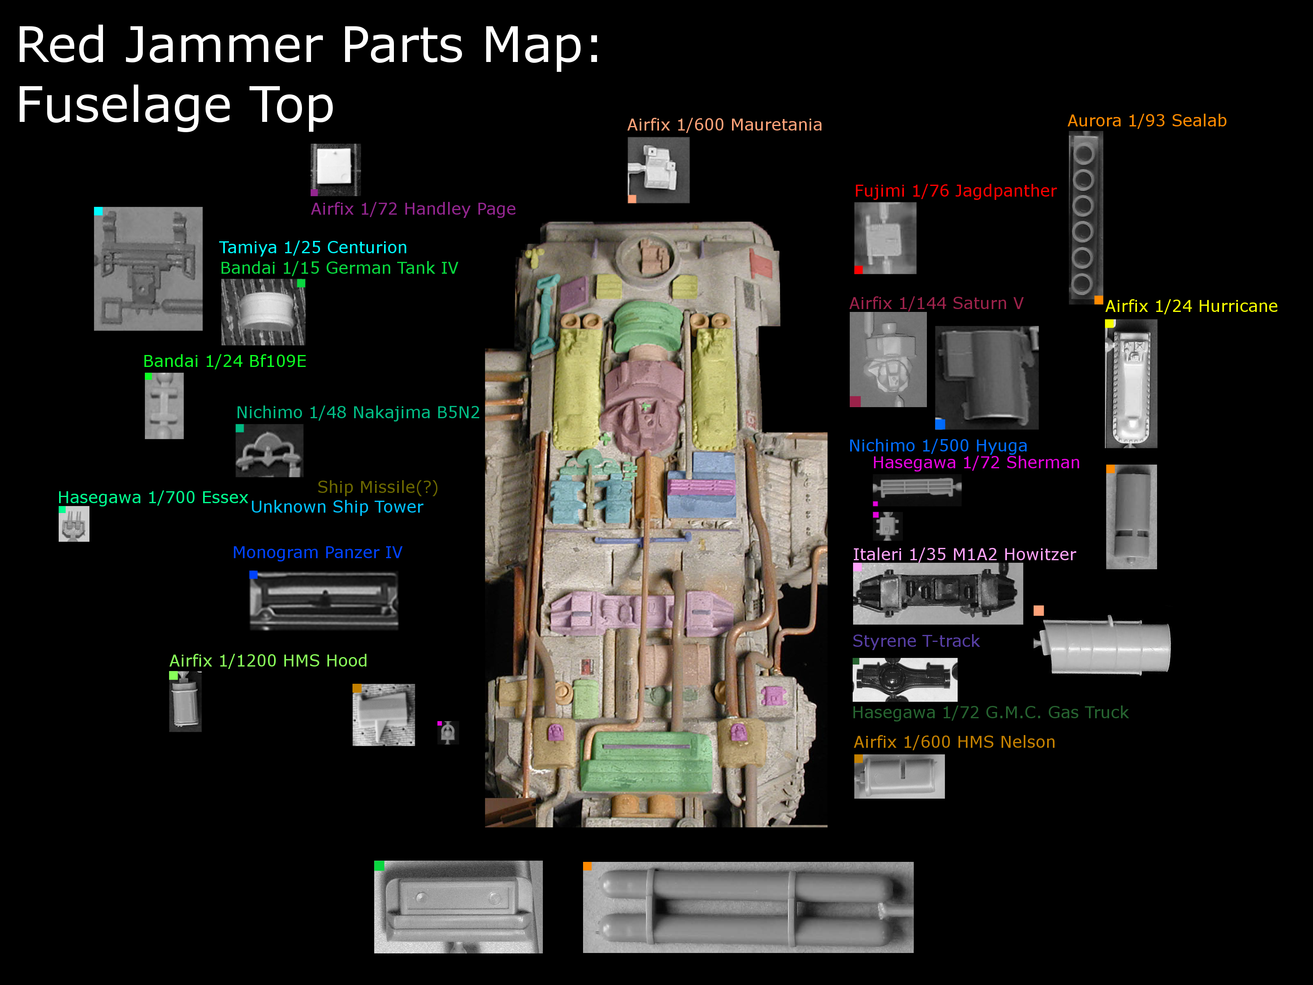
Task: Click the "Ship Missile(?)" label
Action: pyautogui.click(x=377, y=488)
